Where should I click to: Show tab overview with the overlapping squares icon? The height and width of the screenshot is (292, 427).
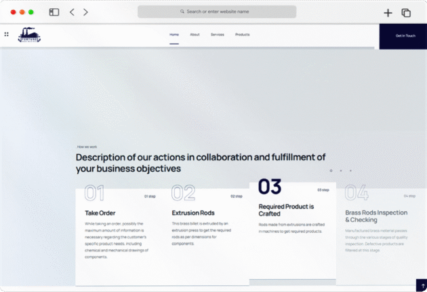click(406, 12)
